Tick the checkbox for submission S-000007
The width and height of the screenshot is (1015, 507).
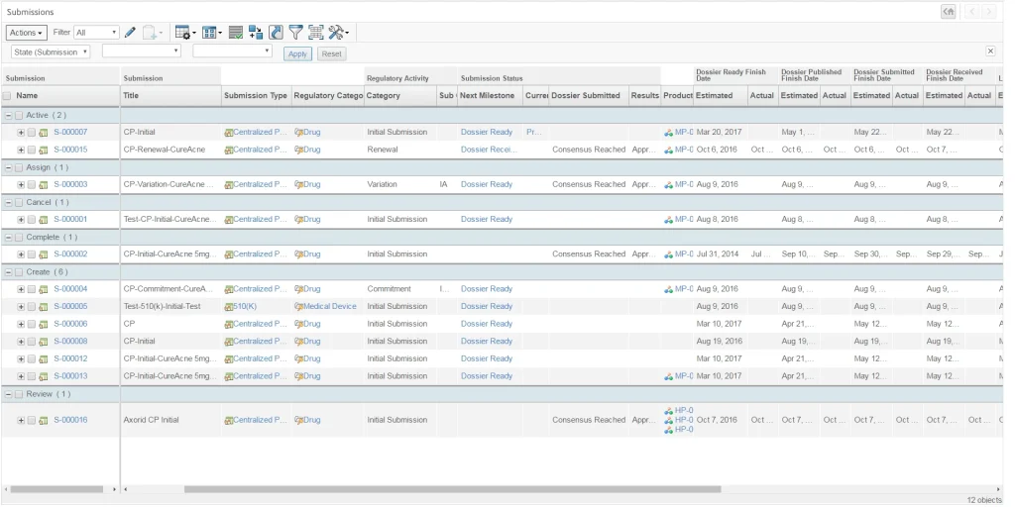[x=32, y=132]
